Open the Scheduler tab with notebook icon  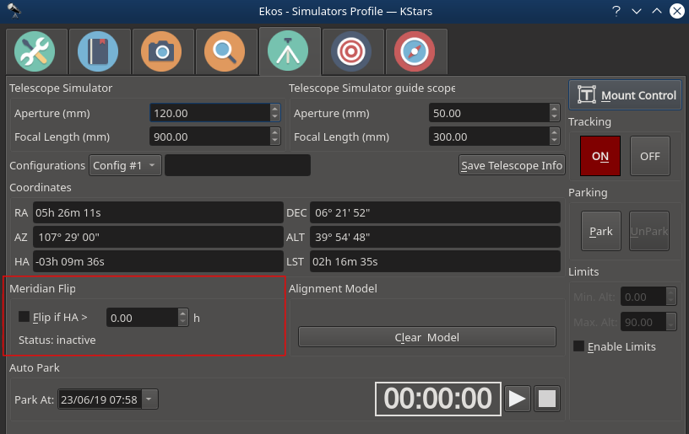98,51
